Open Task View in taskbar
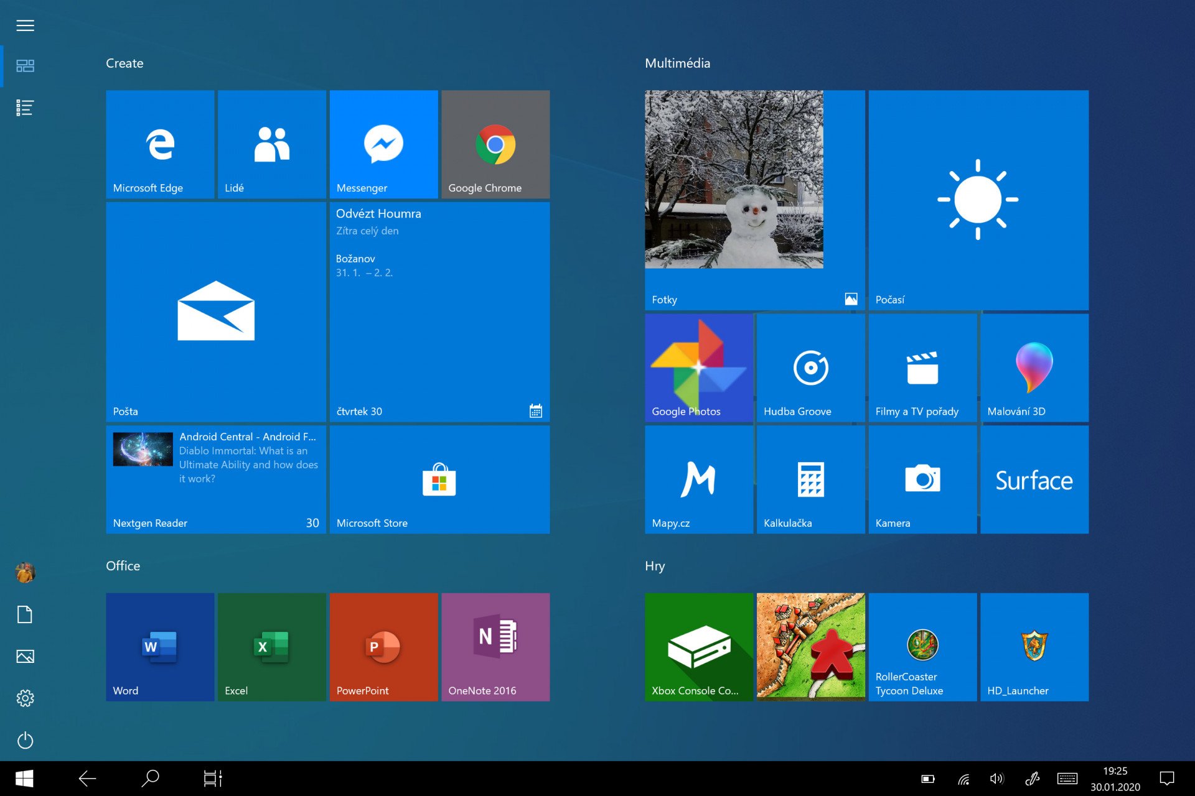Viewport: 1195px width, 796px height. [x=212, y=778]
